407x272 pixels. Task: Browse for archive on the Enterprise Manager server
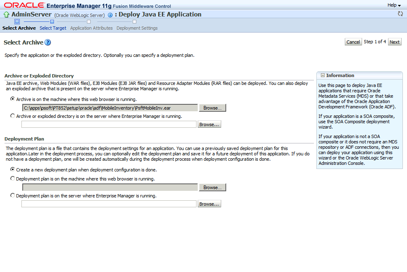[x=209, y=124]
